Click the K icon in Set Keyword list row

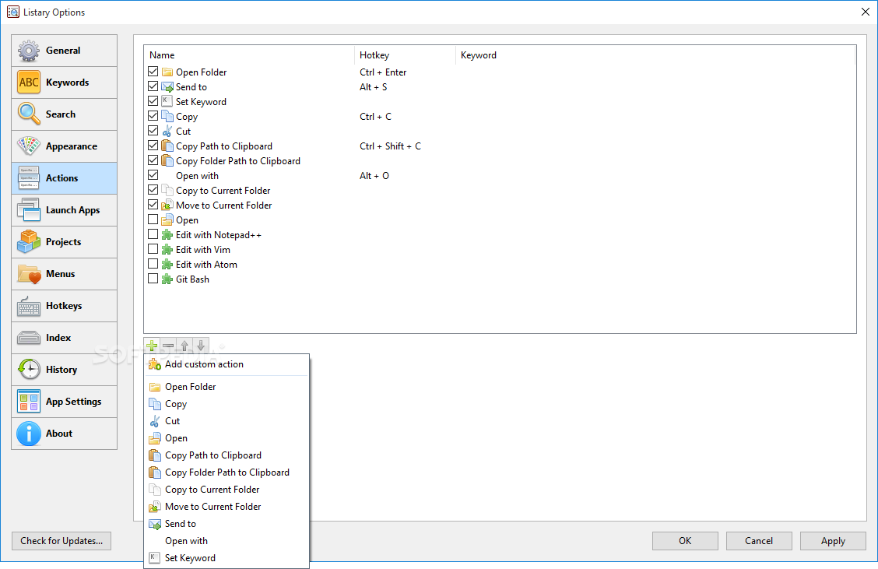[x=167, y=101]
